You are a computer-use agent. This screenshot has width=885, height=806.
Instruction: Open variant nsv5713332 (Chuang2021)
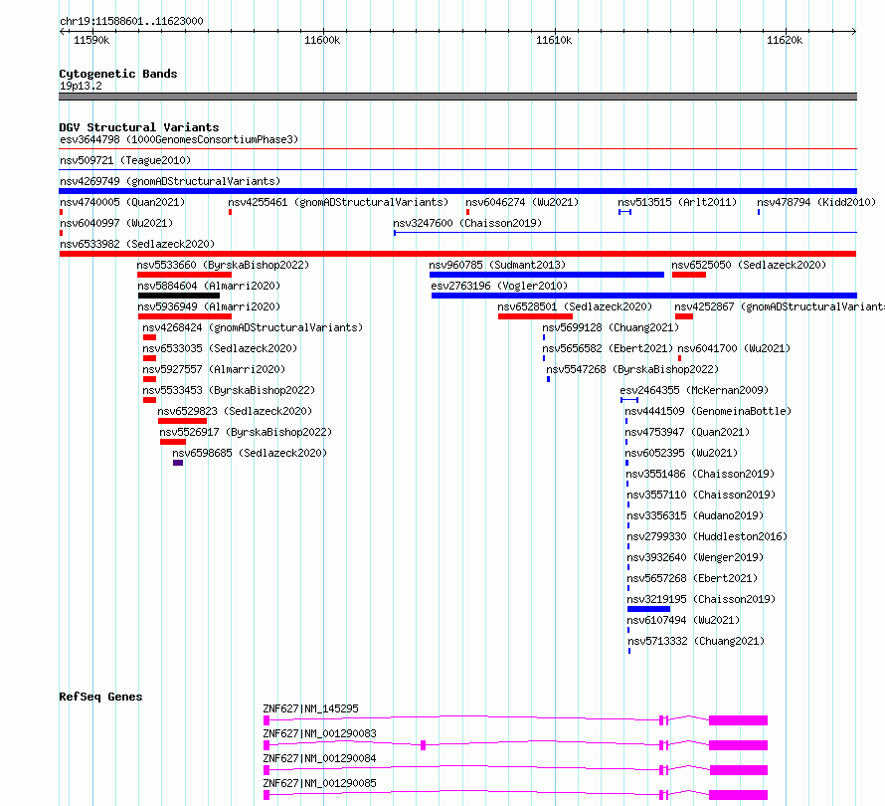[696, 641]
